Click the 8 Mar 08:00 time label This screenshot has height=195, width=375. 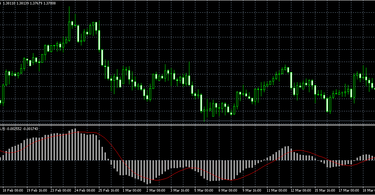coord(228,191)
